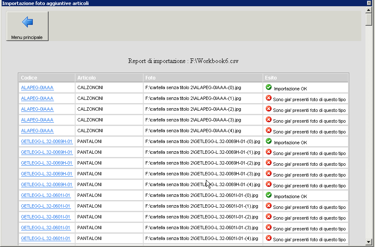
Task: Click the red error icon for GETLEGG-L.32-0601I-01-(1).jpg
Action: click(269, 206)
